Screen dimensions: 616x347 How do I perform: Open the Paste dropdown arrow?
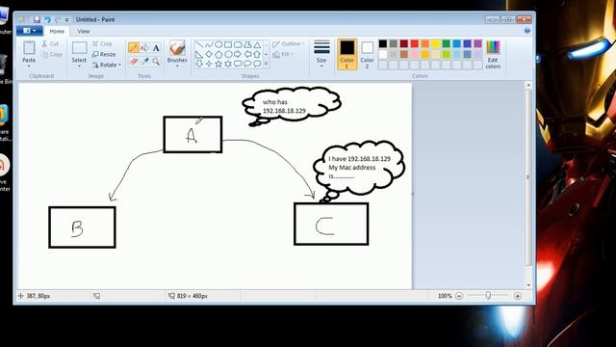[x=29, y=66]
